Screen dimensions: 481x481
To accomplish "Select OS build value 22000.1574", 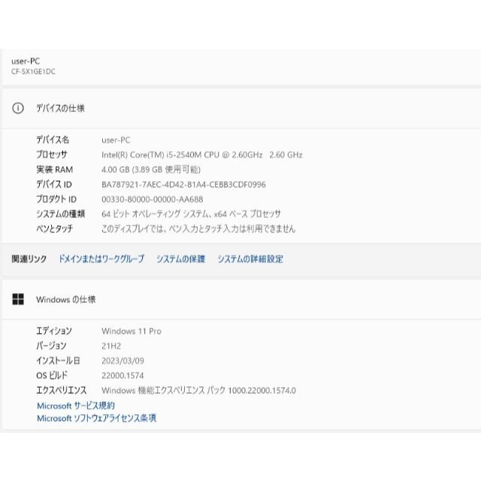I will coord(123,376).
